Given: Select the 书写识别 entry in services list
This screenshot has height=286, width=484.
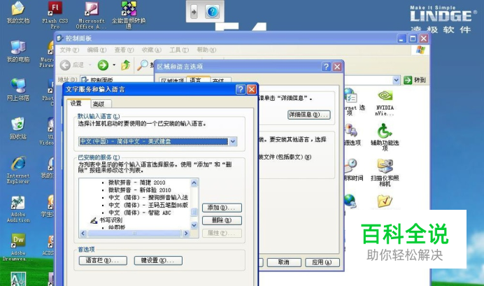Looking at the screenshot, I should point(111,220).
